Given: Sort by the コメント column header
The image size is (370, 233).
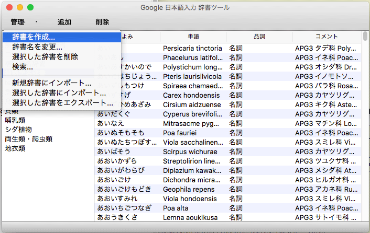Looking at the screenshot, I should tap(327, 37).
